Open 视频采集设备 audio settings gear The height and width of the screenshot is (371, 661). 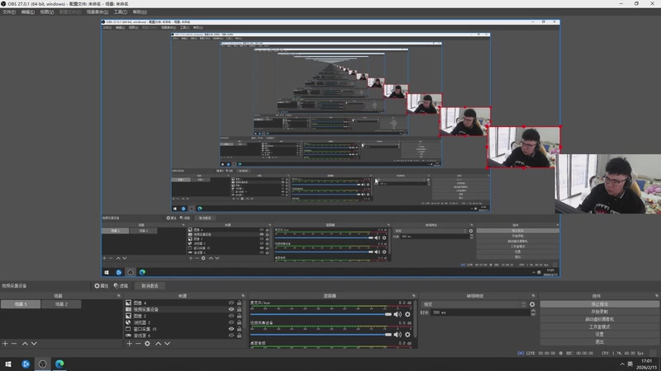(x=407, y=335)
